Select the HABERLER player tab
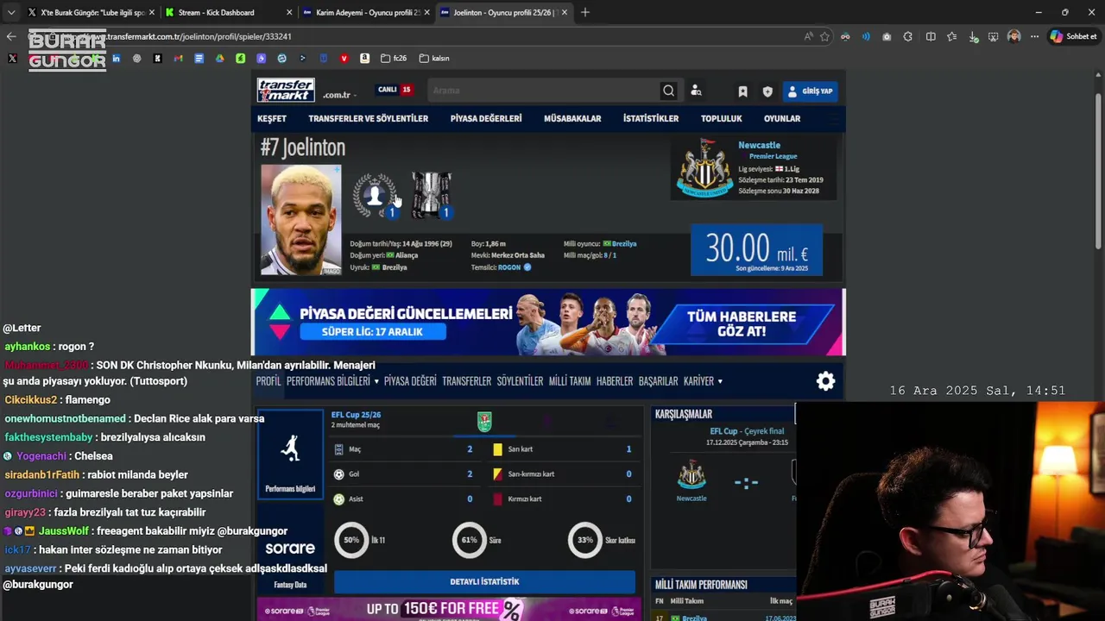Screen dimensions: 1105x621 pyautogui.click(x=615, y=381)
